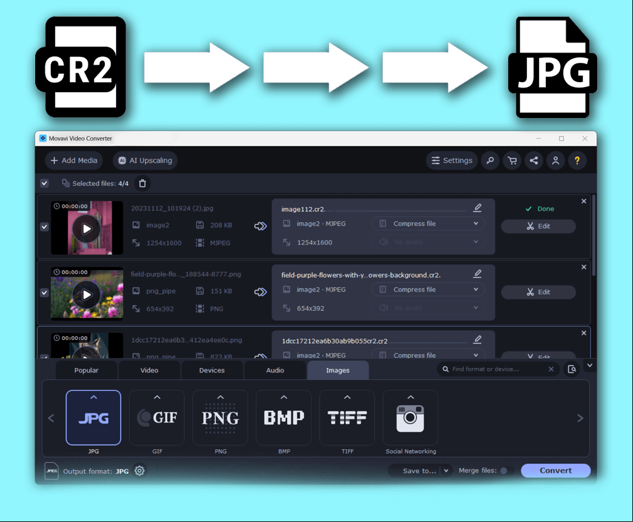Switch to the Devices tab

(x=212, y=370)
